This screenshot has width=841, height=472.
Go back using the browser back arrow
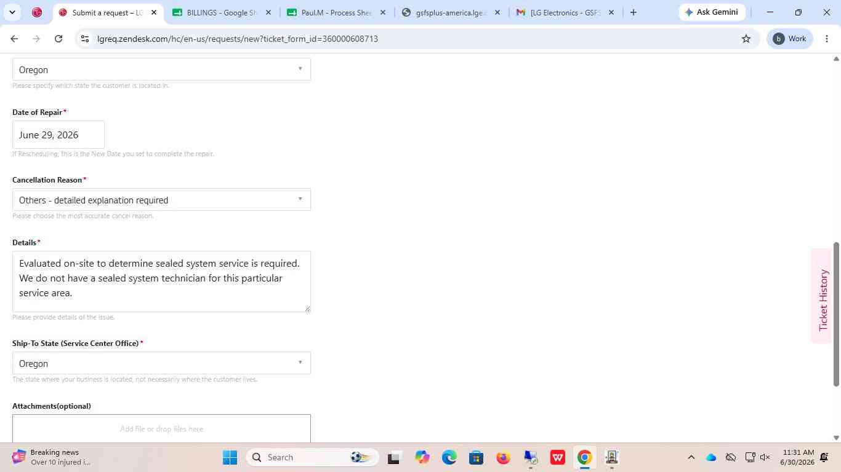(14, 39)
